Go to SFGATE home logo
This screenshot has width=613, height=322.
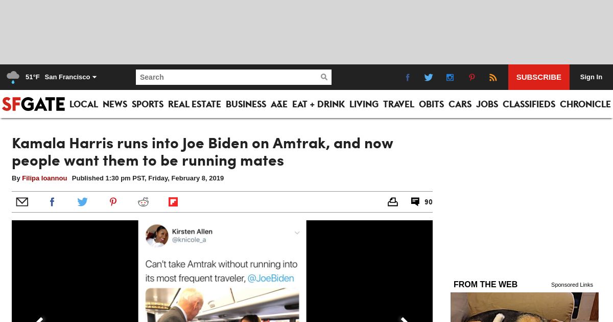[33, 104]
